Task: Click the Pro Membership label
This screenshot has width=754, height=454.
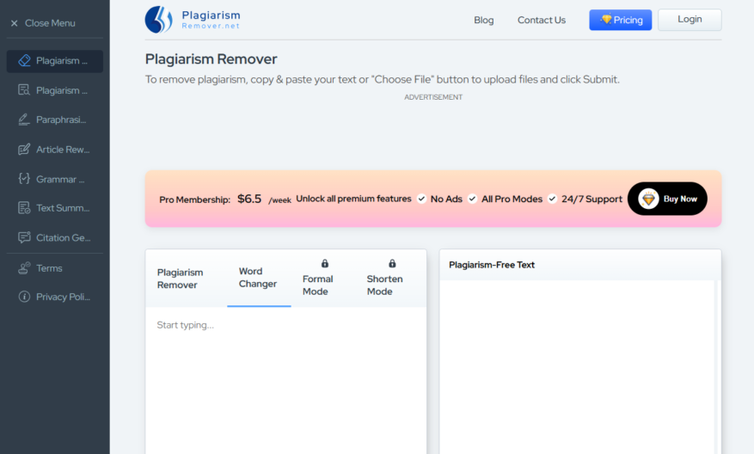Action: click(x=195, y=199)
